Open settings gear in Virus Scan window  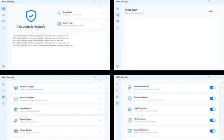coord(118,66)
